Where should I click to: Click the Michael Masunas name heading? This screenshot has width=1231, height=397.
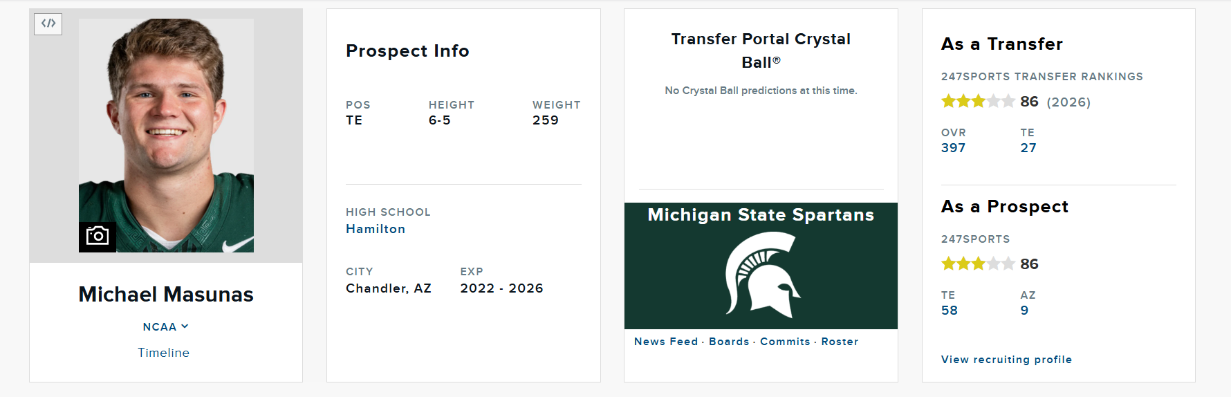166,295
